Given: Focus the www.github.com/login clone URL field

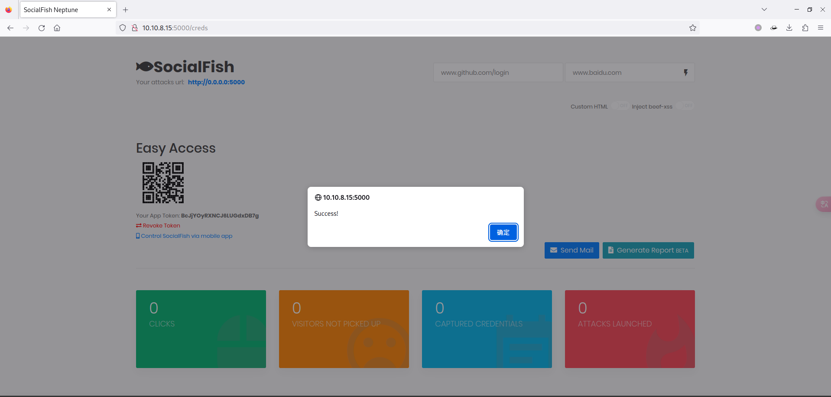Looking at the screenshot, I should (498, 73).
